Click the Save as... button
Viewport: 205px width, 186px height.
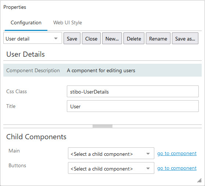pos(185,38)
